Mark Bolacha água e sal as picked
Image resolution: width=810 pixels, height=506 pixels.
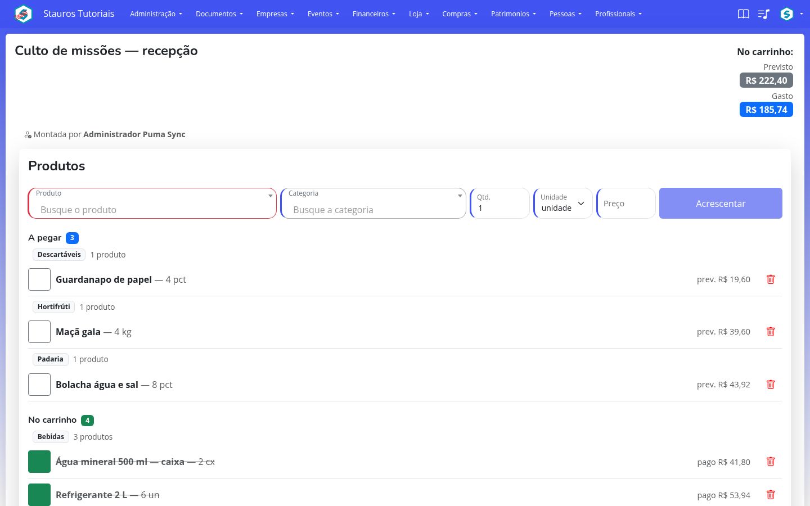(x=39, y=385)
